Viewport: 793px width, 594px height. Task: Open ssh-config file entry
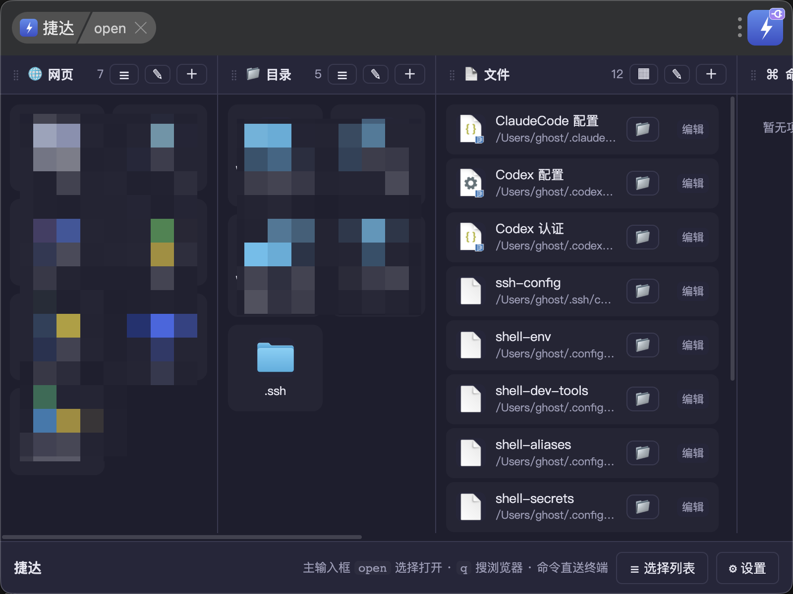[582, 291]
